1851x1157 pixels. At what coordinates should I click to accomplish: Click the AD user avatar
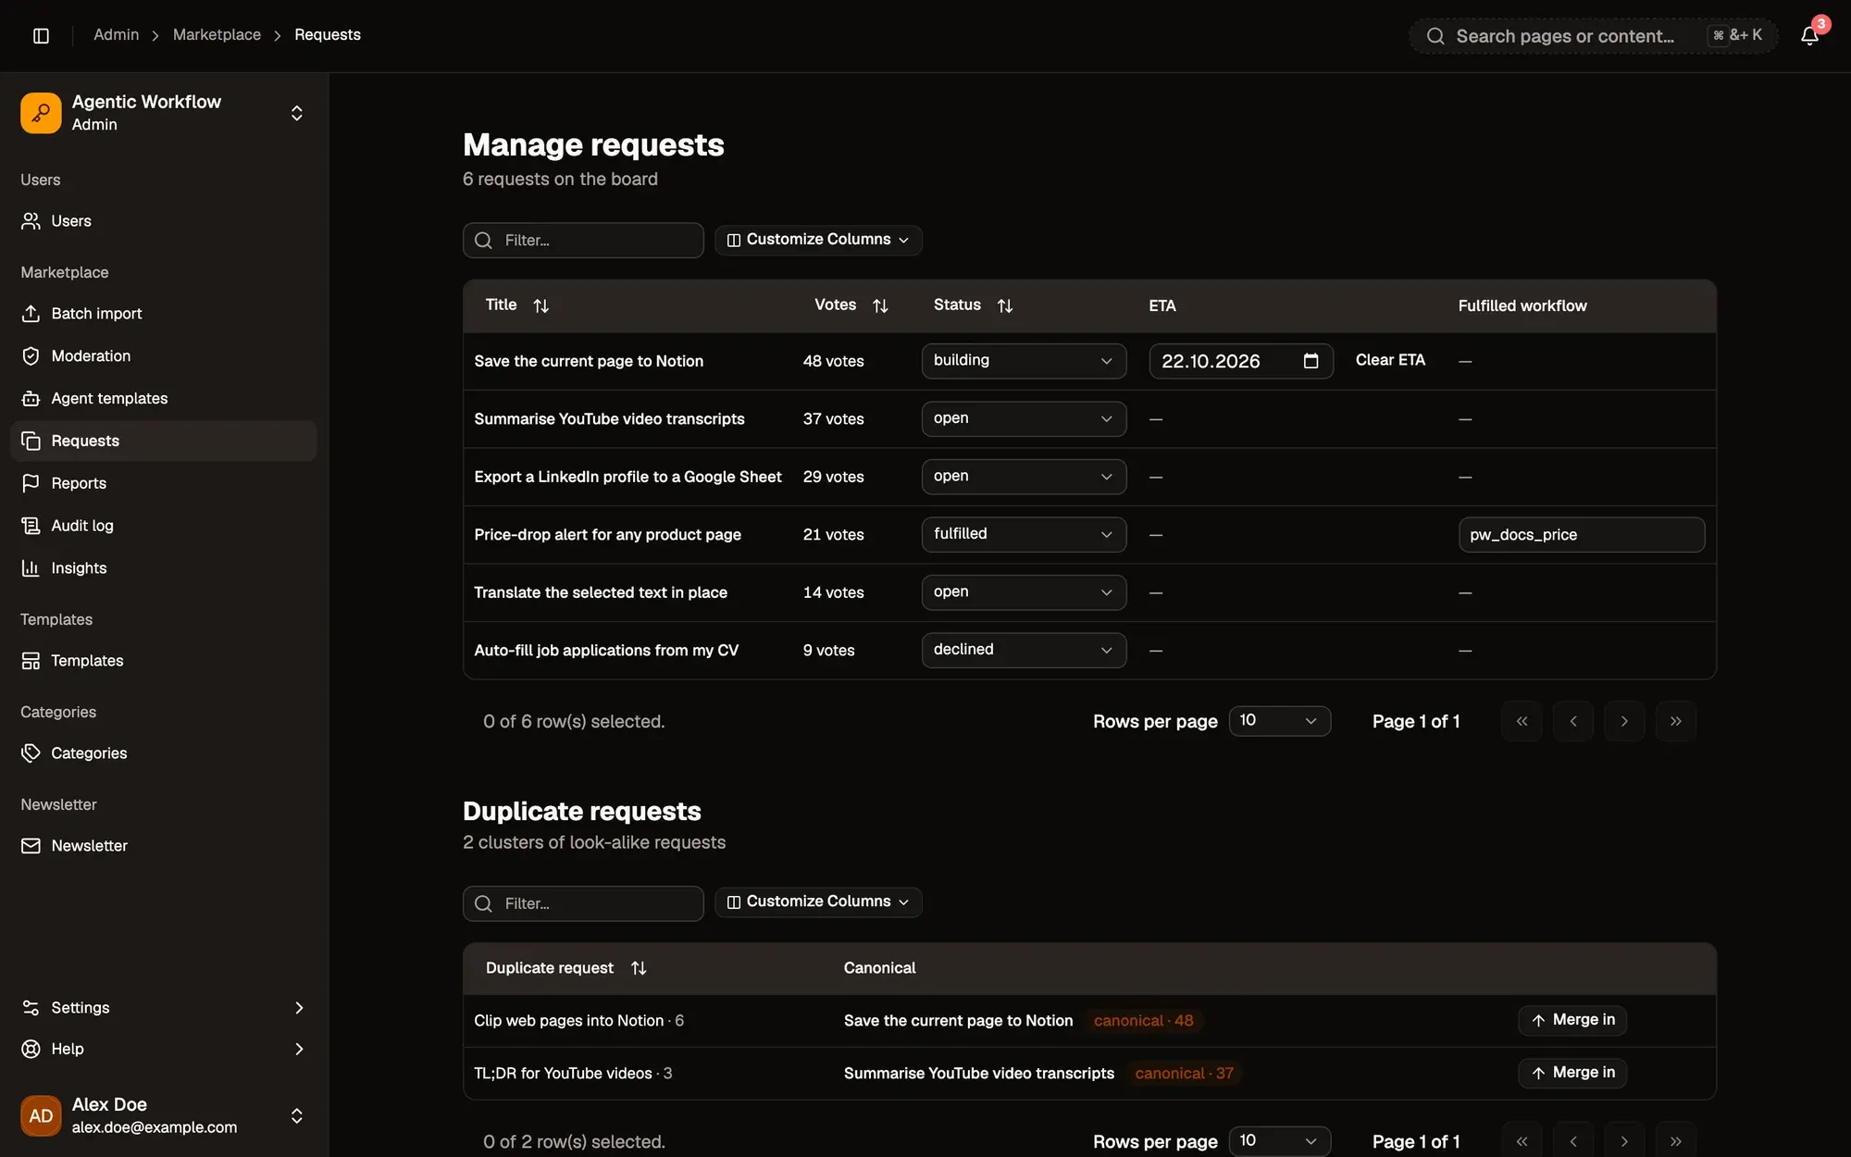click(41, 1115)
